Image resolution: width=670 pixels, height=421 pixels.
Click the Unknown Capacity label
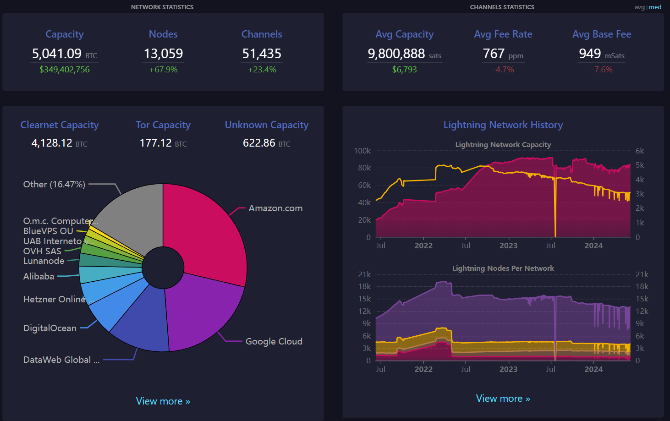[x=267, y=125]
